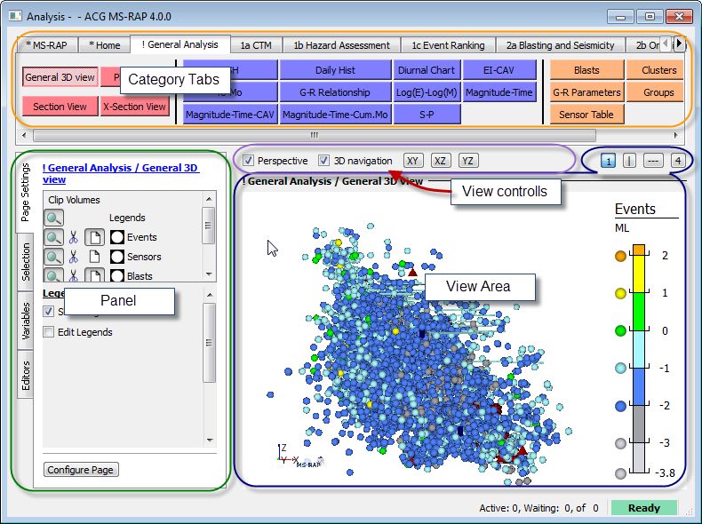Click the scissors clip icon for Blasts
702x524 pixels.
(74, 275)
